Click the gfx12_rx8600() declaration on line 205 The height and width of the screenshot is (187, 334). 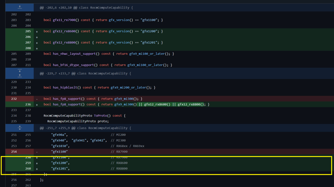coord(66,31)
